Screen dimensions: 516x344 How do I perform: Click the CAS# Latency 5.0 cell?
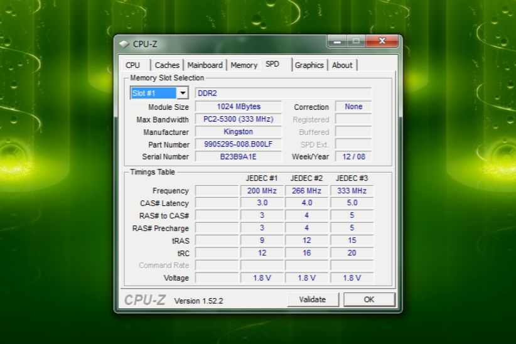(x=352, y=203)
